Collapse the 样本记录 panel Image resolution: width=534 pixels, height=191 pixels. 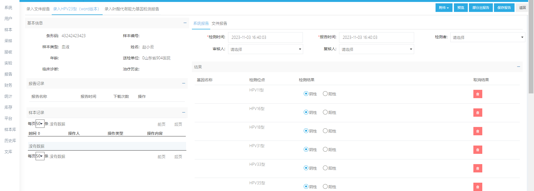pyautogui.click(x=184, y=113)
